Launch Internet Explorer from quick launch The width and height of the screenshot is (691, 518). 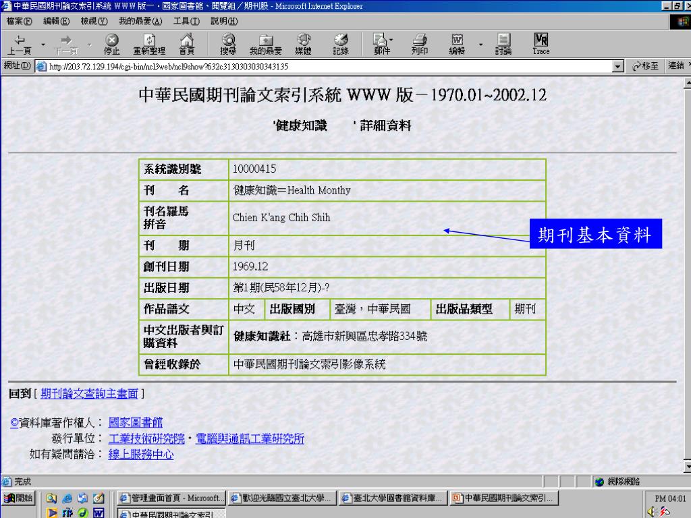tap(67, 498)
